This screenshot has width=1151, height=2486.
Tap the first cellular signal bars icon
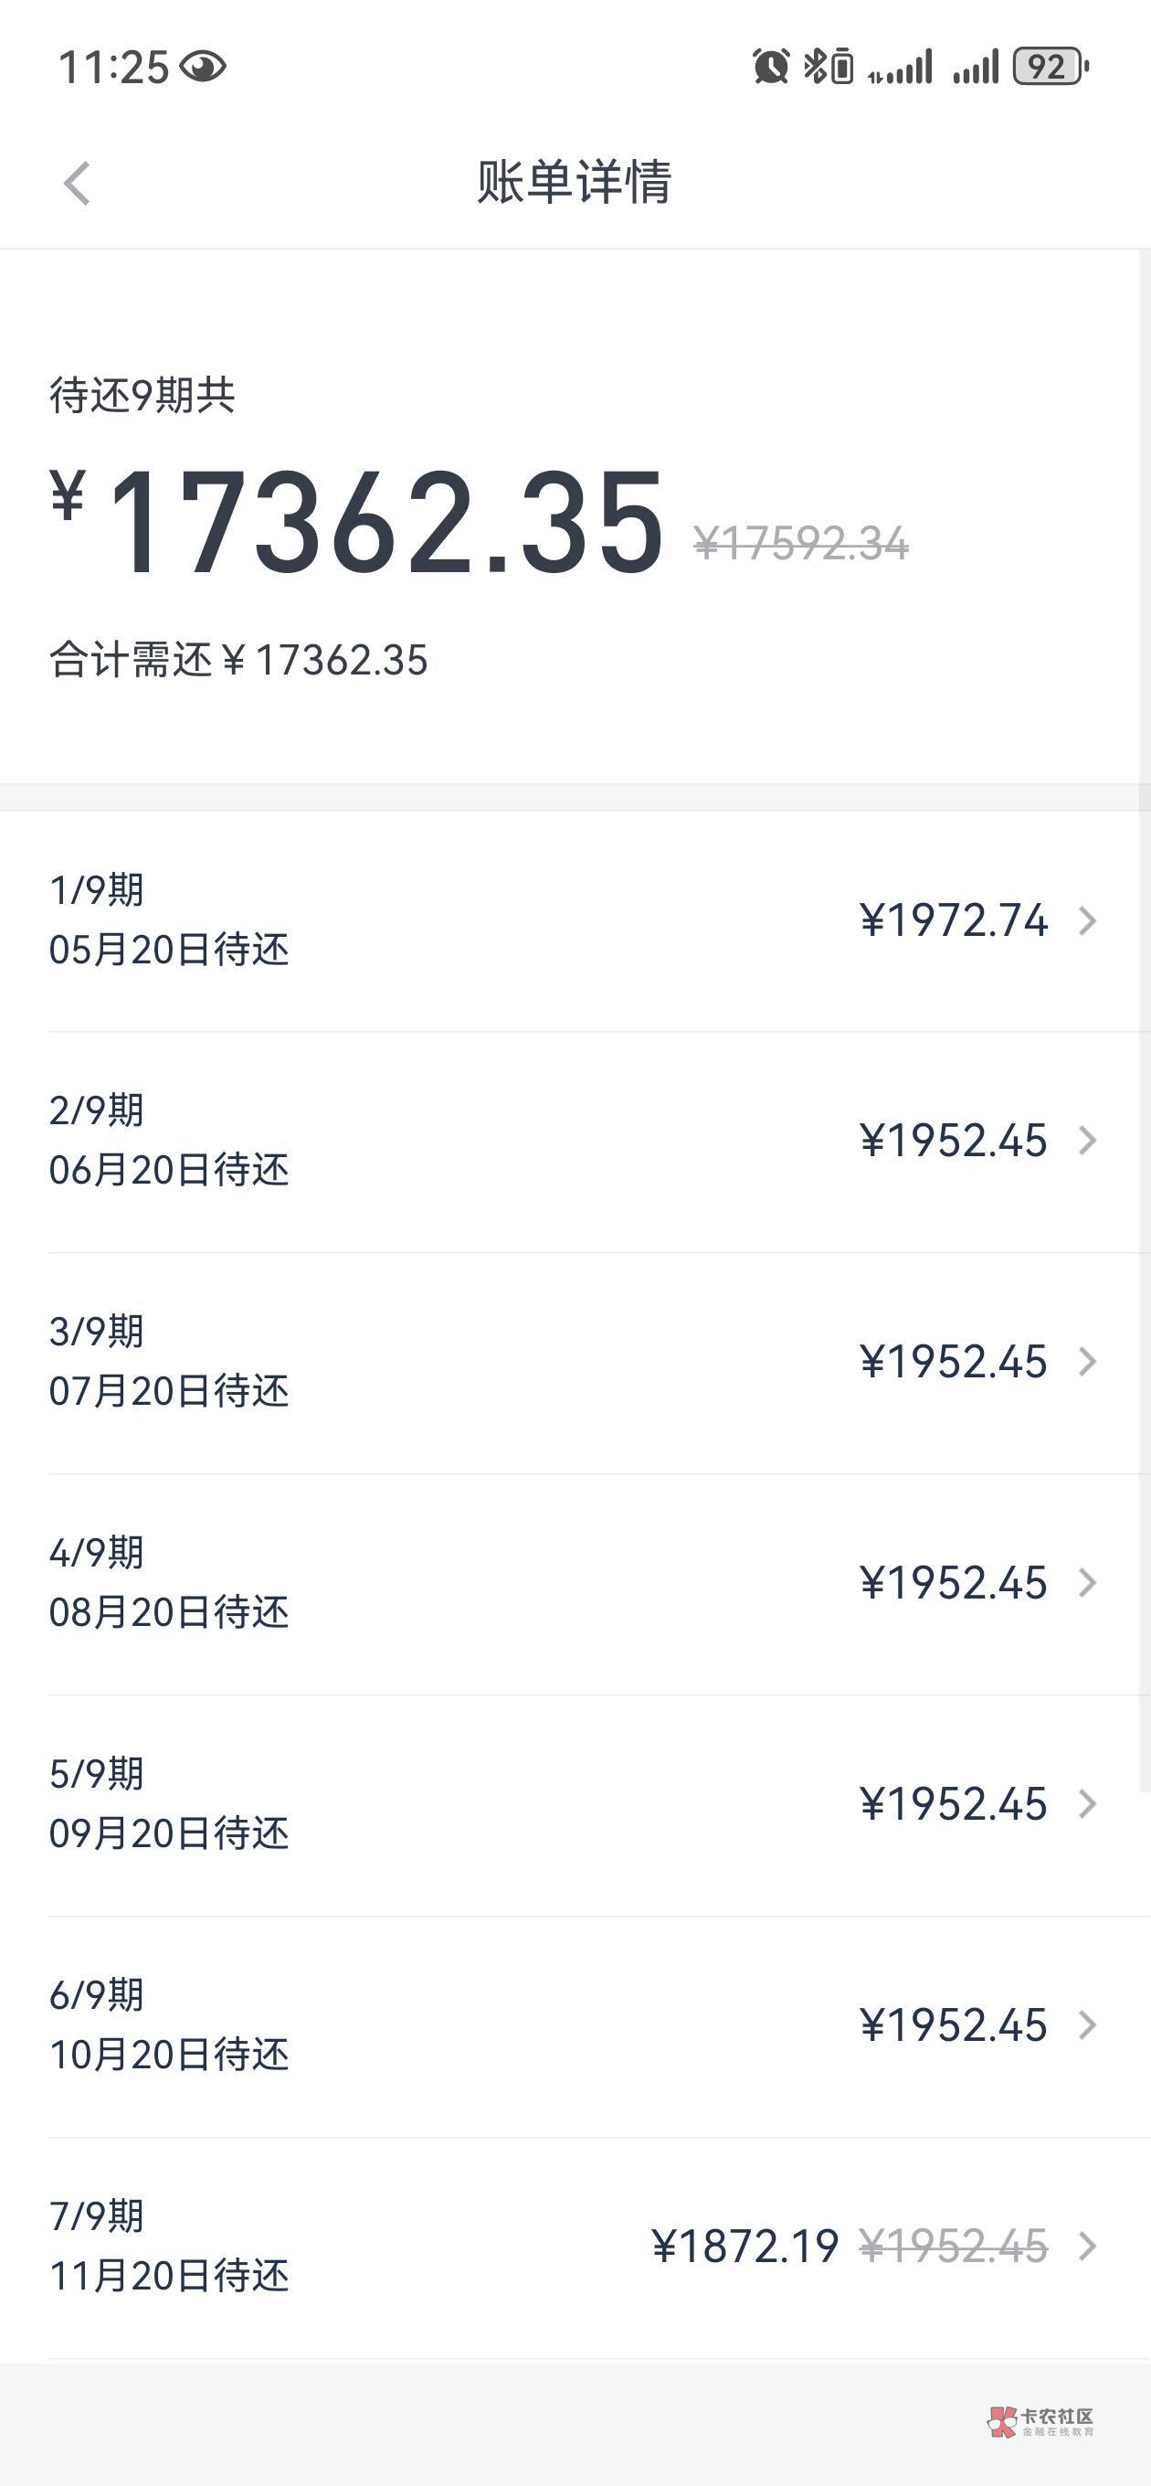pyautogui.click(x=900, y=68)
